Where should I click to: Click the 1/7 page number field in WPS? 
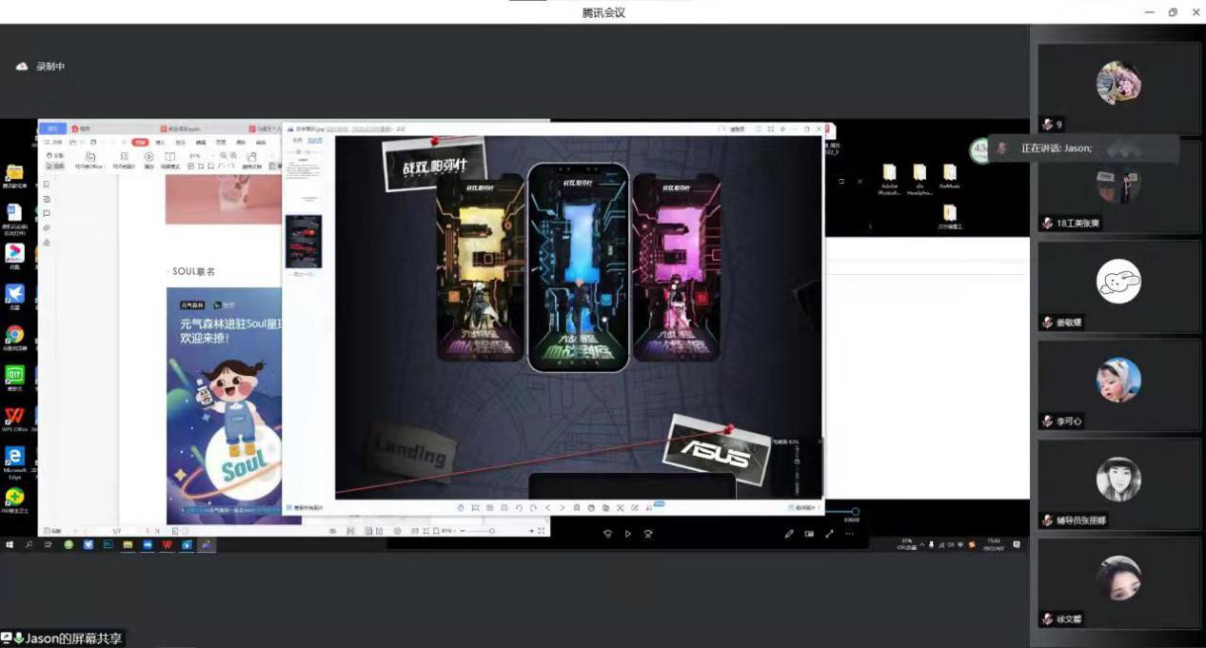coord(117,530)
